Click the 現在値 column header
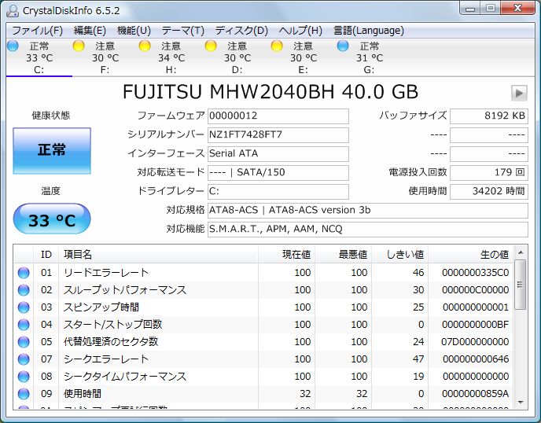 tap(286, 255)
